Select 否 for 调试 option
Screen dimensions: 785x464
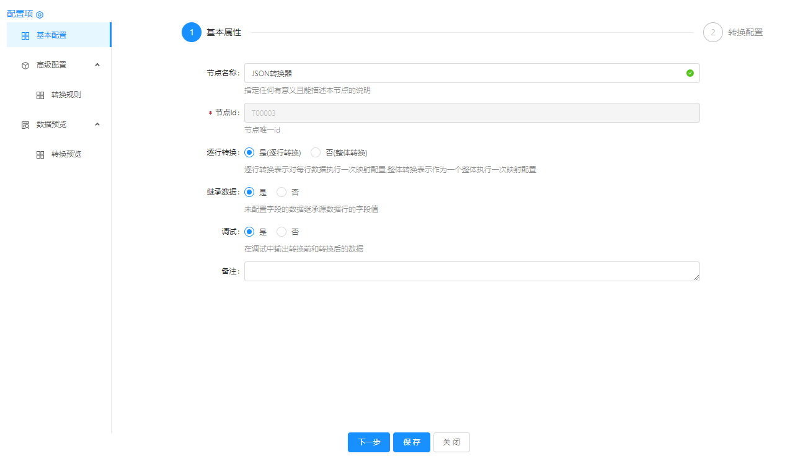pyautogui.click(x=282, y=232)
